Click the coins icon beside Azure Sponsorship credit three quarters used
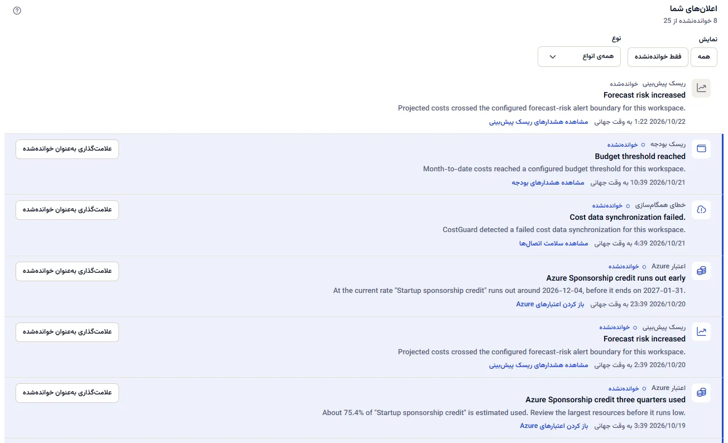Viewport: 728px width, 443px height. (x=701, y=393)
